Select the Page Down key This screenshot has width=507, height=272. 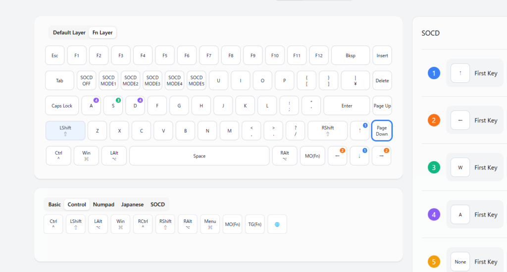click(381, 130)
